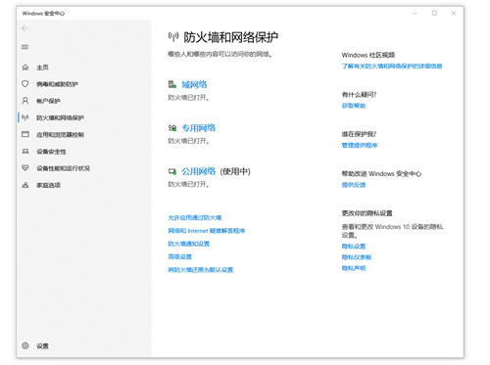The width and height of the screenshot is (490, 365).
Task: Click the 谁在保护我? text
Action: tap(359, 134)
